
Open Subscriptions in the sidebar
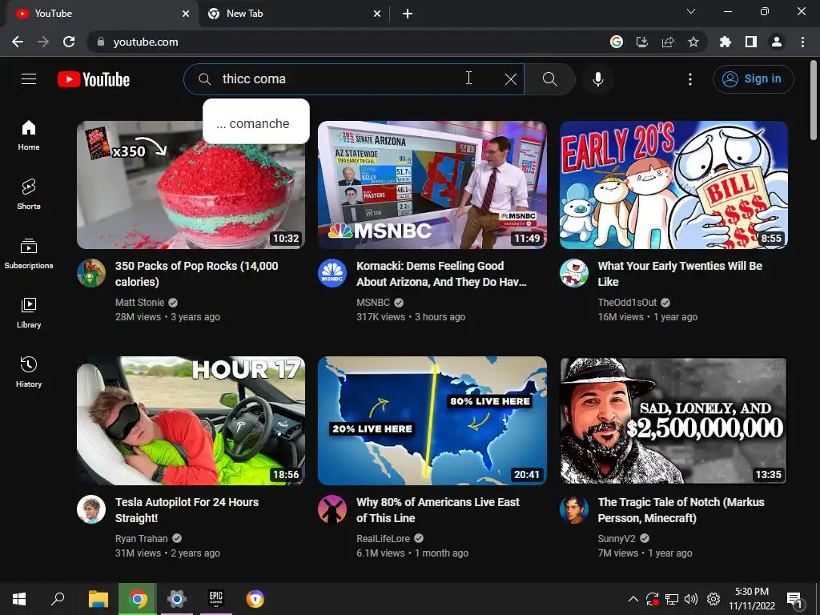(x=29, y=254)
